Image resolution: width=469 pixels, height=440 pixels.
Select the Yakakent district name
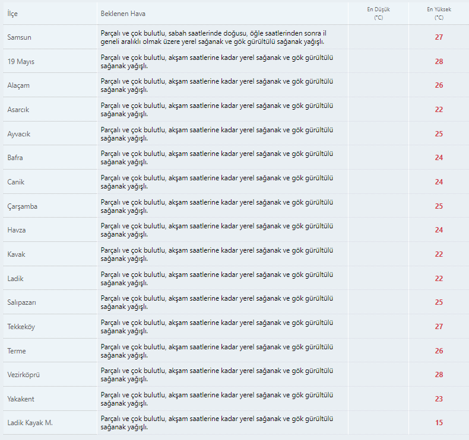tap(21, 398)
